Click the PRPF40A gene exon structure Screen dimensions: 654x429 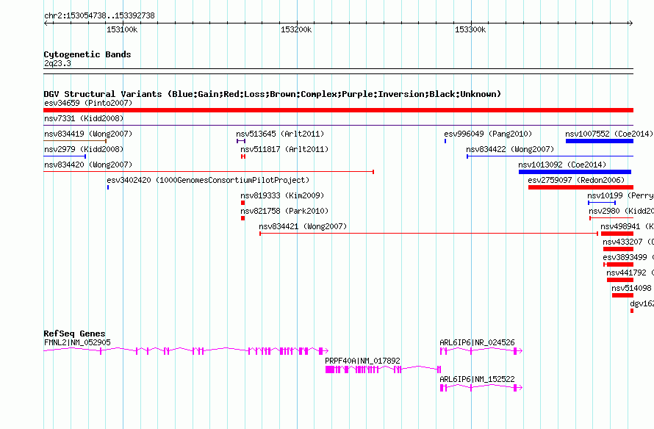click(383, 369)
